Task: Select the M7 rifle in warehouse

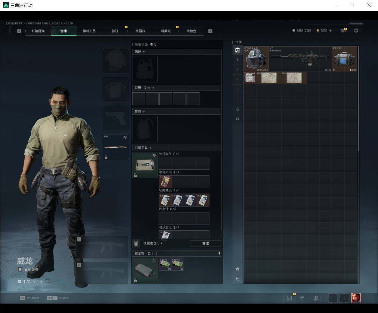Action: point(300,59)
